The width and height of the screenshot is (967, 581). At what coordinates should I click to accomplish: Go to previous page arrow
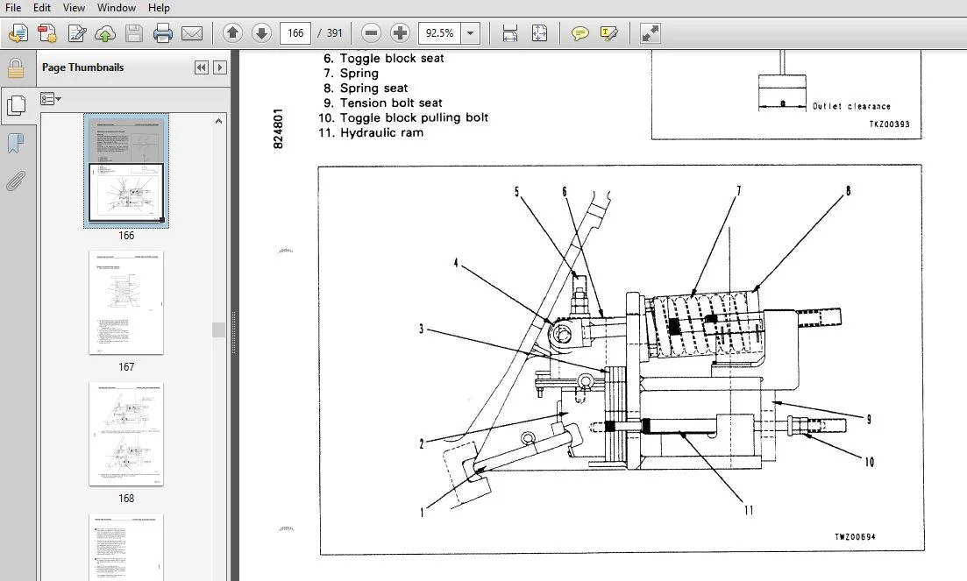[232, 32]
